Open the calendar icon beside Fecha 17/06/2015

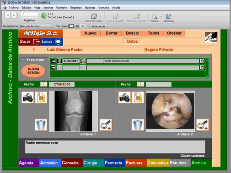[44, 84]
